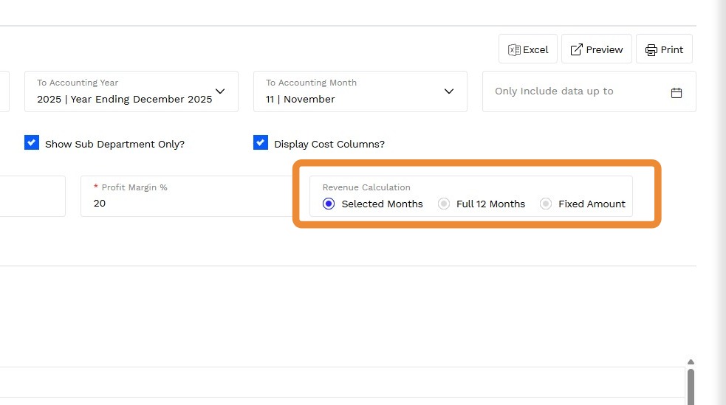
Task: Open the calendar date picker icon
Action: (676, 92)
